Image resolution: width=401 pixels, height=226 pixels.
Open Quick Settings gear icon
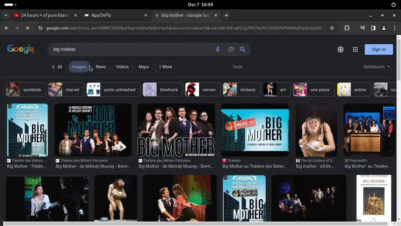[x=341, y=49]
